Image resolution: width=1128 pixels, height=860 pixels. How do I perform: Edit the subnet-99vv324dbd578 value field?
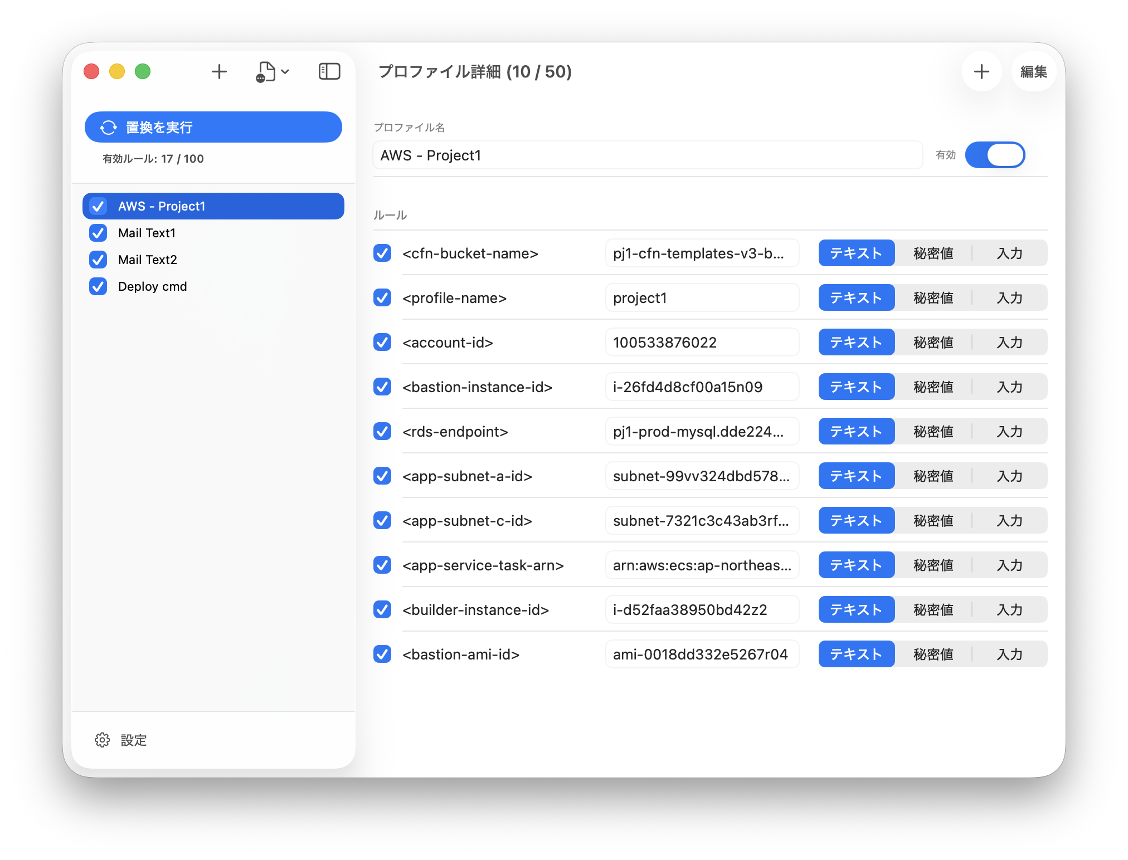tap(702, 476)
